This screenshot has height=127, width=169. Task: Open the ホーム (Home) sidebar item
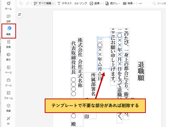point(8,6)
